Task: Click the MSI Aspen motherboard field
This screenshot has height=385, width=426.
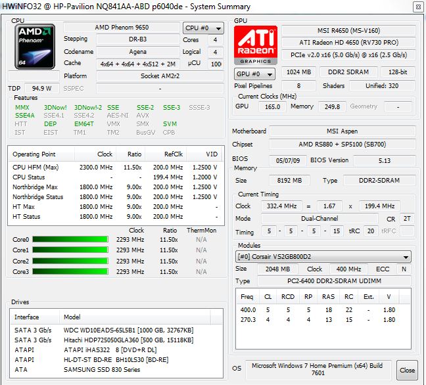Action: (x=342, y=131)
